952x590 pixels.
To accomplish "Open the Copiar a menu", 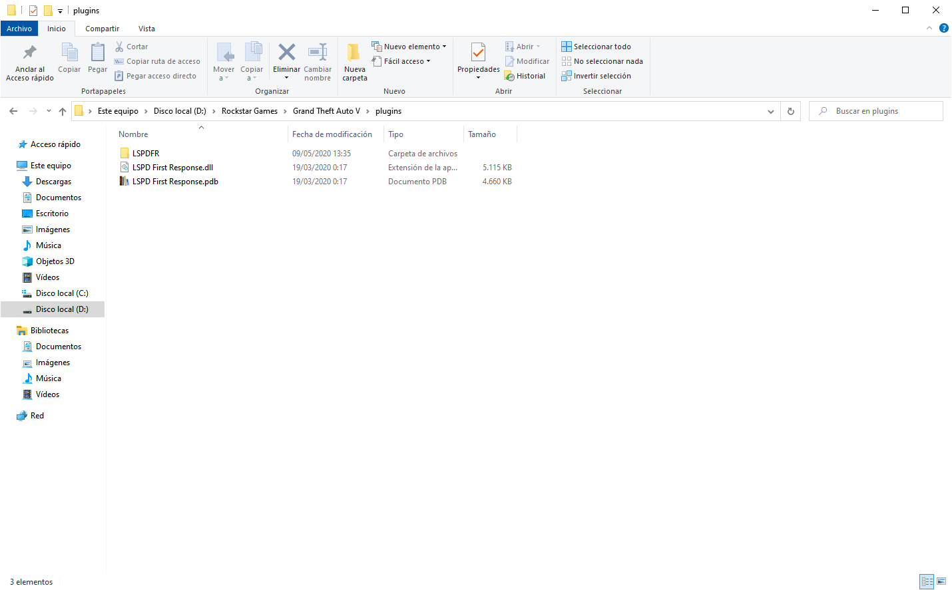I will click(252, 62).
